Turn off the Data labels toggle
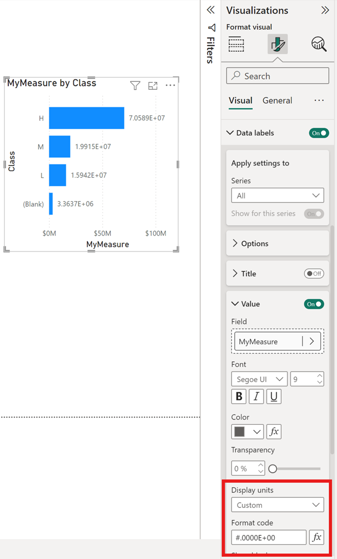Screen dimensions: 337x559 pyautogui.click(x=319, y=133)
